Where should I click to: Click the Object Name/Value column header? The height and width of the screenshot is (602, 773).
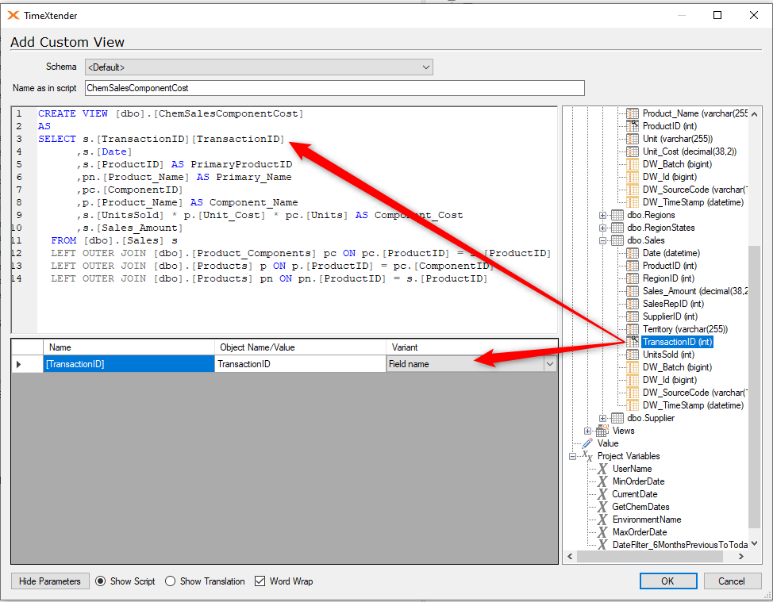(300, 347)
